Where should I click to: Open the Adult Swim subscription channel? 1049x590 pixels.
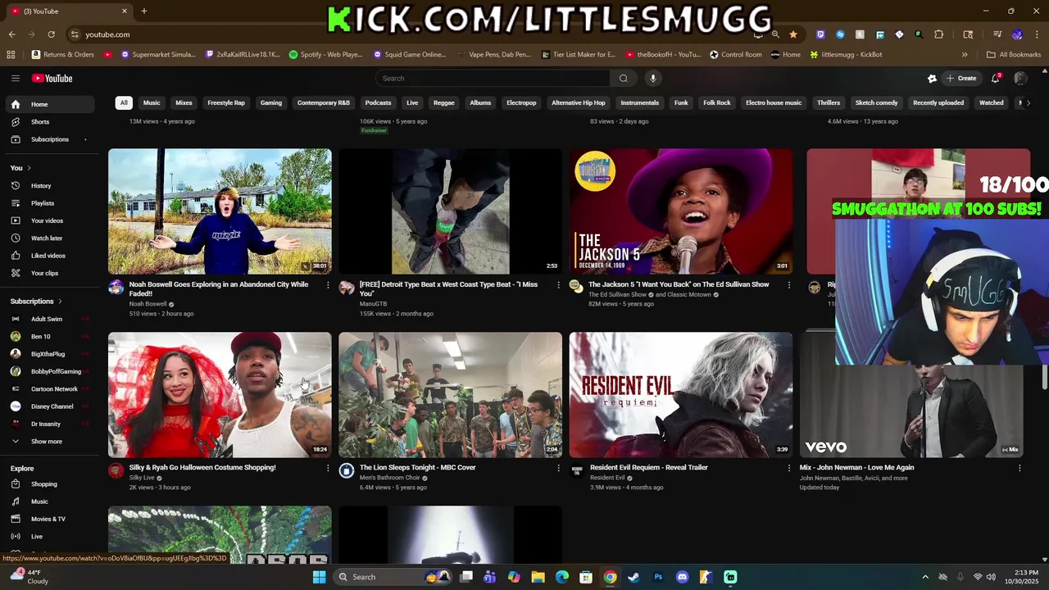pos(48,319)
